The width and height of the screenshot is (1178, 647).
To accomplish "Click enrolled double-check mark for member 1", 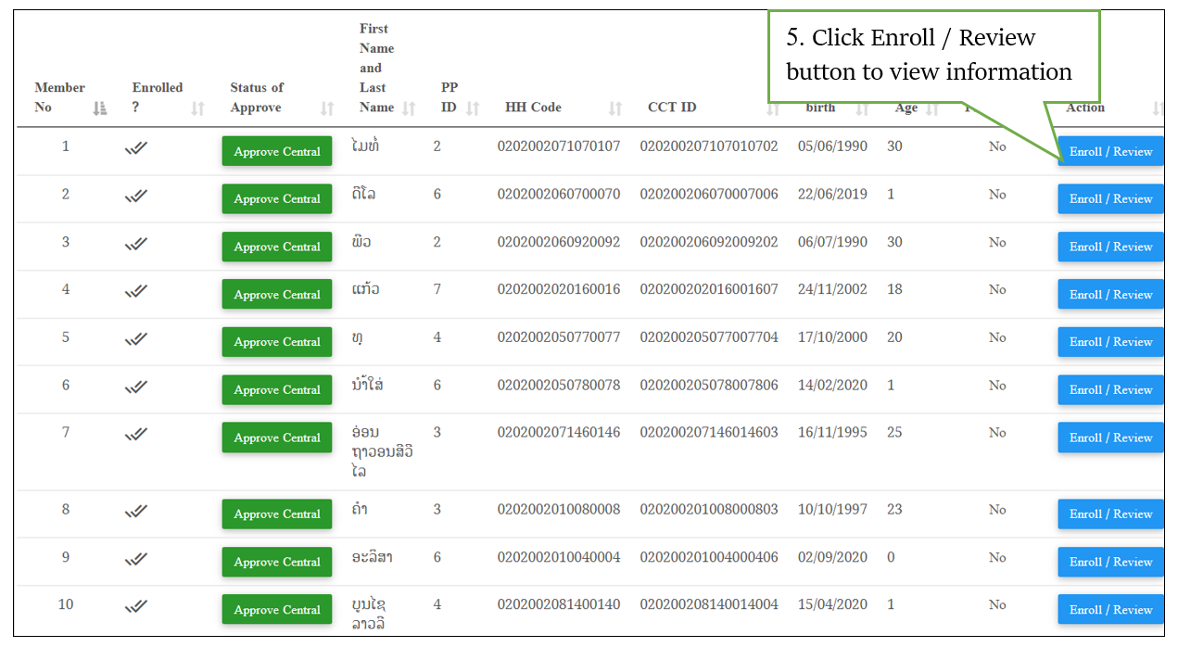I will (x=136, y=147).
